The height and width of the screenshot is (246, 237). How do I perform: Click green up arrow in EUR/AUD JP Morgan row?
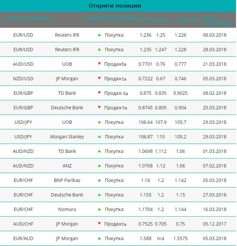click(99, 238)
